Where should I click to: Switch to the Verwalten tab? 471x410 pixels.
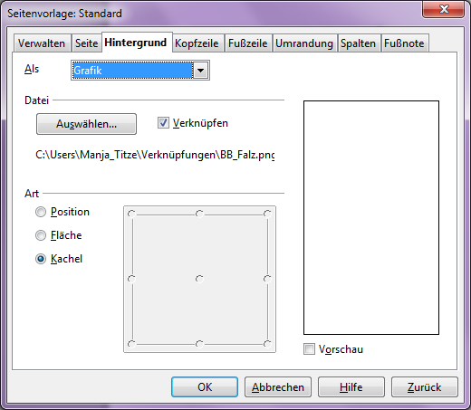[42, 43]
